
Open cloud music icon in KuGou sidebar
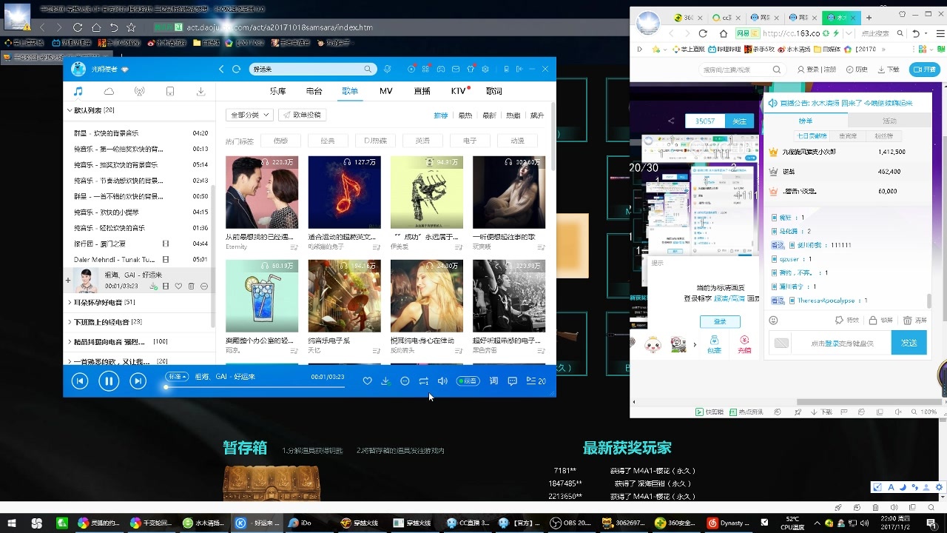[x=109, y=91]
